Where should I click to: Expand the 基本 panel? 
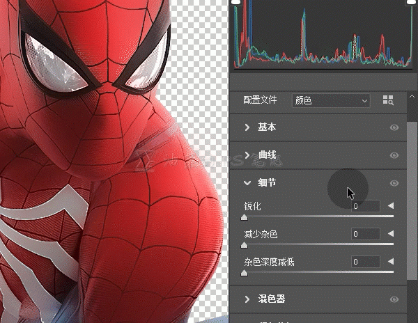coord(247,127)
